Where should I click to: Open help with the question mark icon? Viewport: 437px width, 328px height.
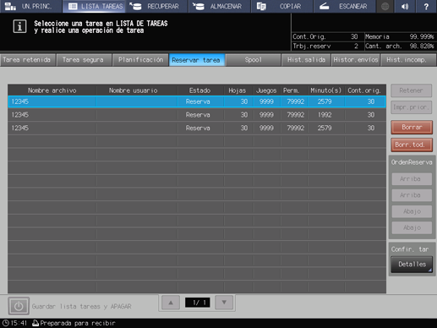coord(426,6)
